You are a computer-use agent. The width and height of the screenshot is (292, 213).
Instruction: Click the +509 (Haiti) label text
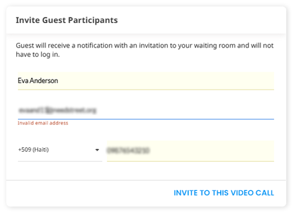click(33, 149)
